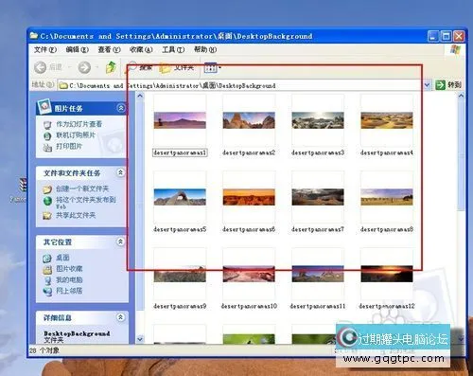Collapse the 图片任务 panel
This screenshot has height=376, width=473.
[x=121, y=108]
